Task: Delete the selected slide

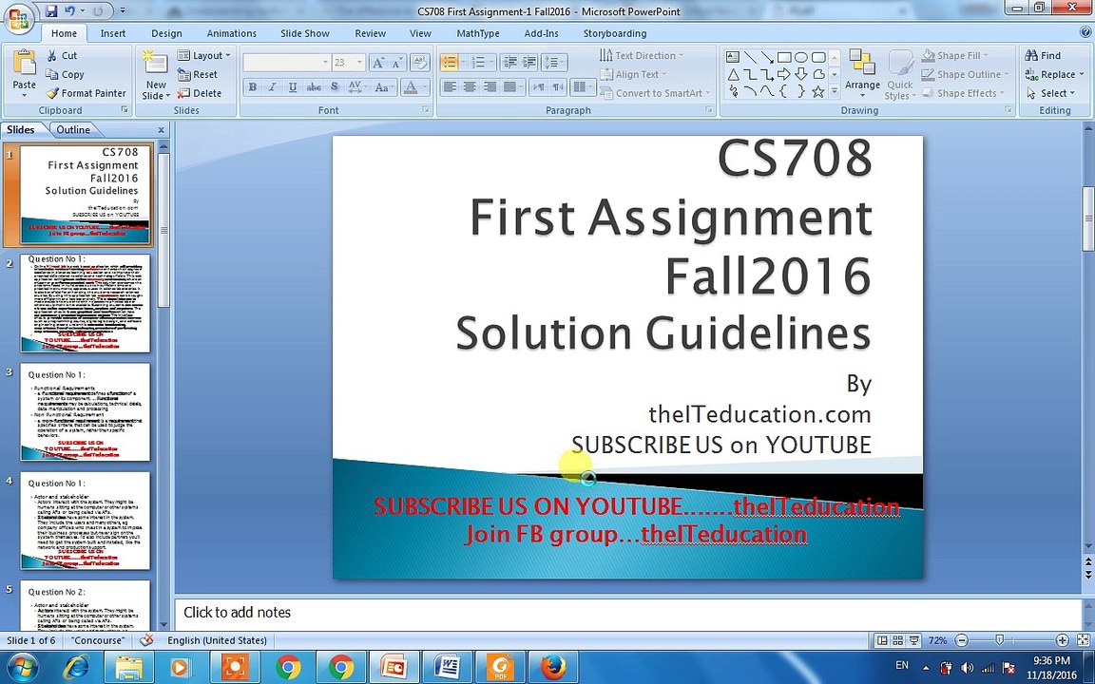Action: tap(199, 93)
